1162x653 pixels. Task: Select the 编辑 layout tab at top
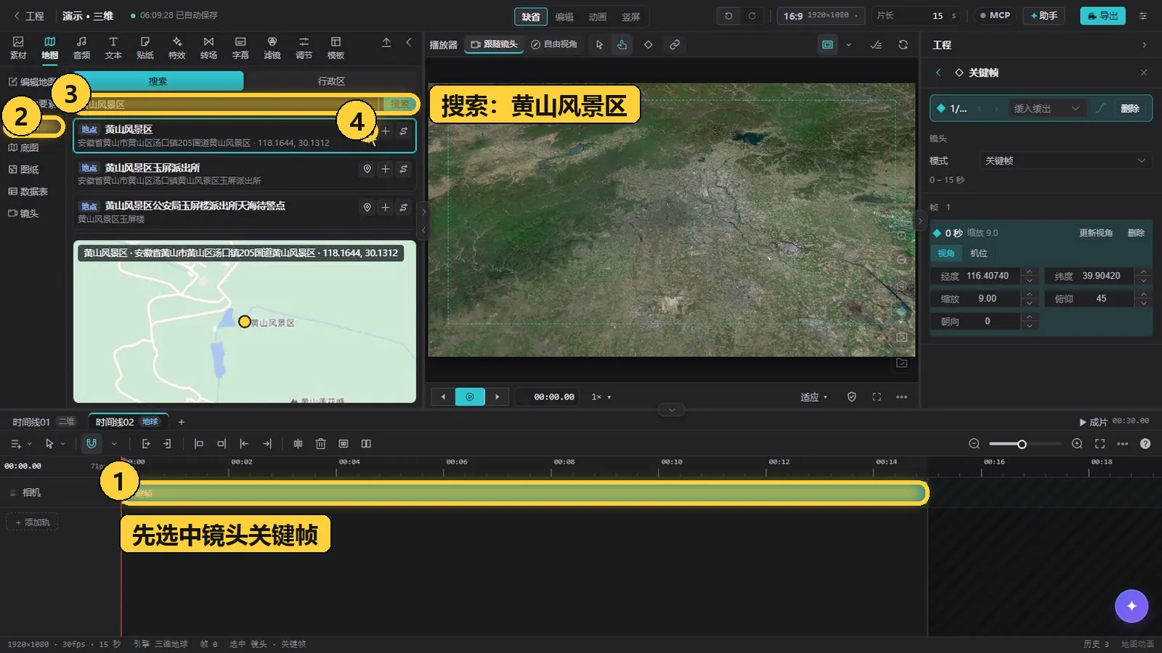click(x=564, y=17)
